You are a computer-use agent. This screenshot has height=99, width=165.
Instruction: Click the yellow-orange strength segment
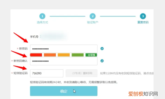(x=64, y=55)
